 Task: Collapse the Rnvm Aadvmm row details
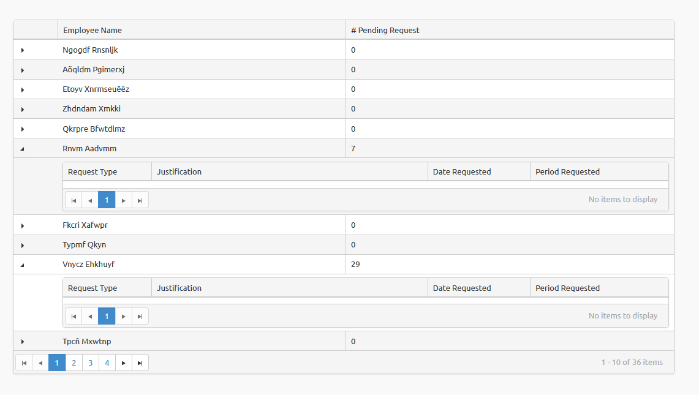tap(23, 149)
